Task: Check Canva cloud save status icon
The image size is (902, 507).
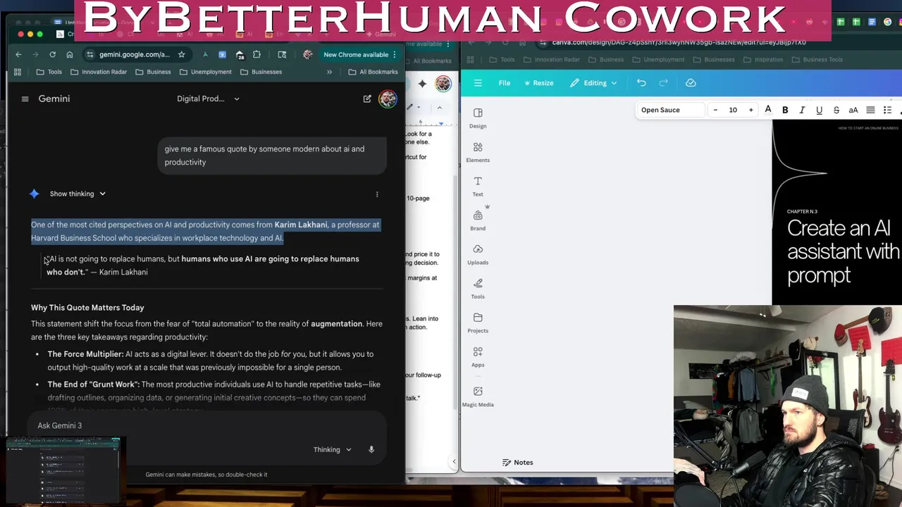Action: 691,83
